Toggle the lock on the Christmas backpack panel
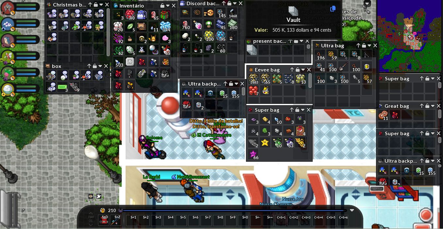The image size is (443, 229). click(95, 5)
